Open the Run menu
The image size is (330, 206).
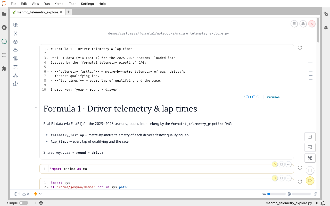tap(47, 4)
